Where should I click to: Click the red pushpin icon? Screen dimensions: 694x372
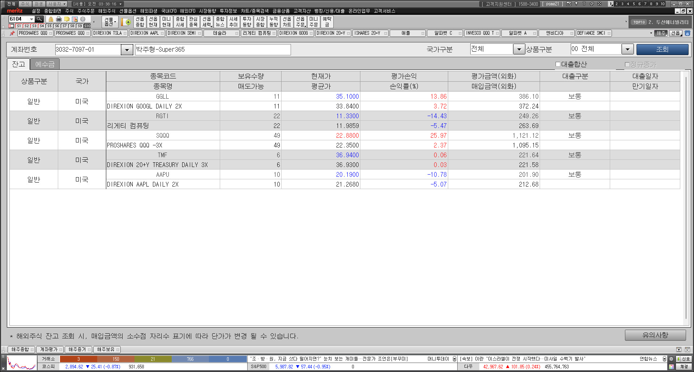point(12,33)
